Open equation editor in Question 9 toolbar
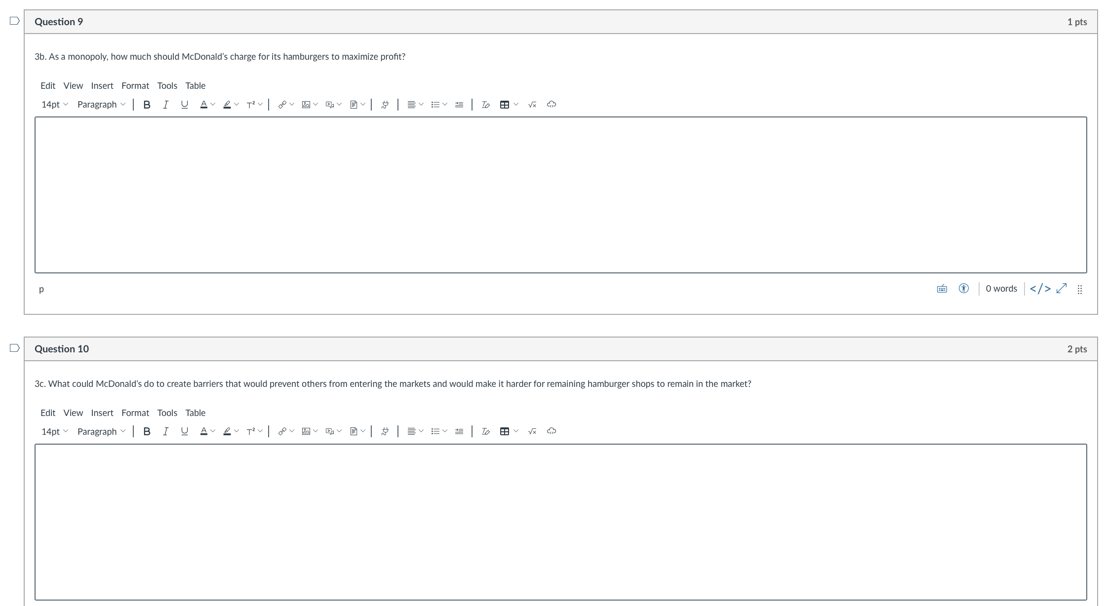Viewport: 1106px width, 606px height. pyautogui.click(x=532, y=105)
